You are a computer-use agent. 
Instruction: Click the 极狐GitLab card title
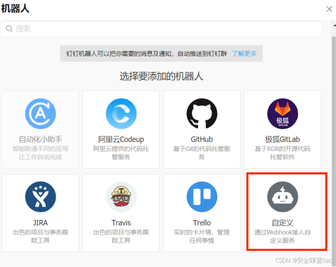[283, 139]
